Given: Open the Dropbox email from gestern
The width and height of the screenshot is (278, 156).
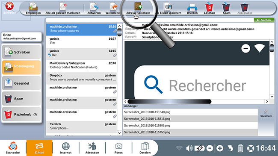Looking at the screenshot, I should 82,78.
